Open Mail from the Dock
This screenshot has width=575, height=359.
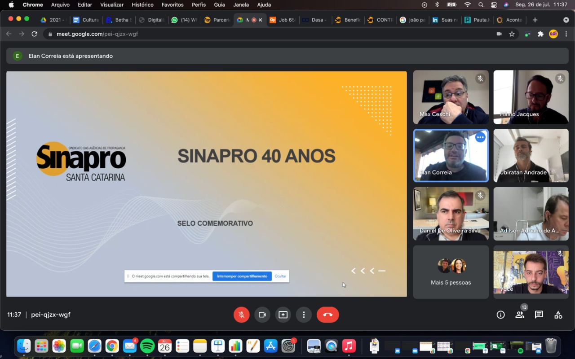click(130, 346)
